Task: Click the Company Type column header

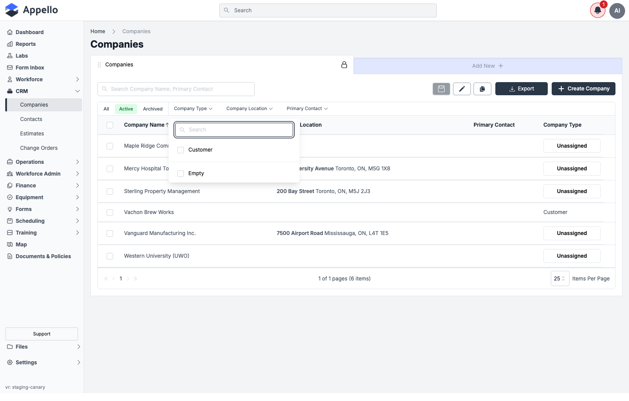Action: 562,125
